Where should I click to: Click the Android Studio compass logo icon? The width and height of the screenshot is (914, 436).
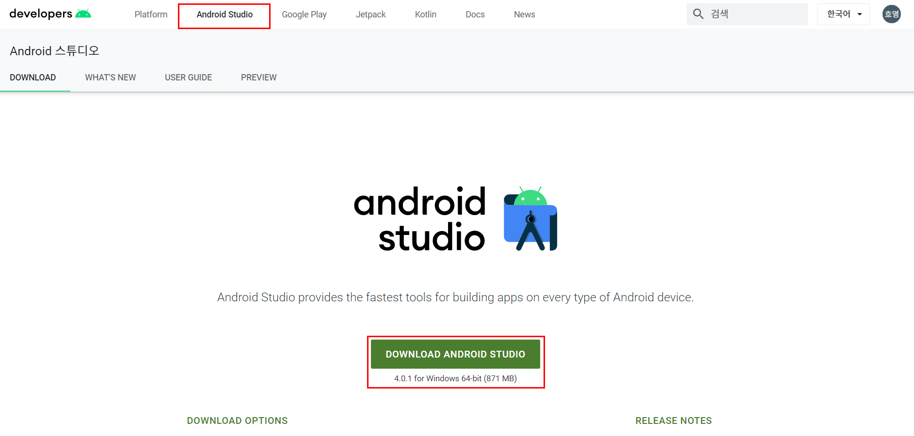click(x=530, y=219)
